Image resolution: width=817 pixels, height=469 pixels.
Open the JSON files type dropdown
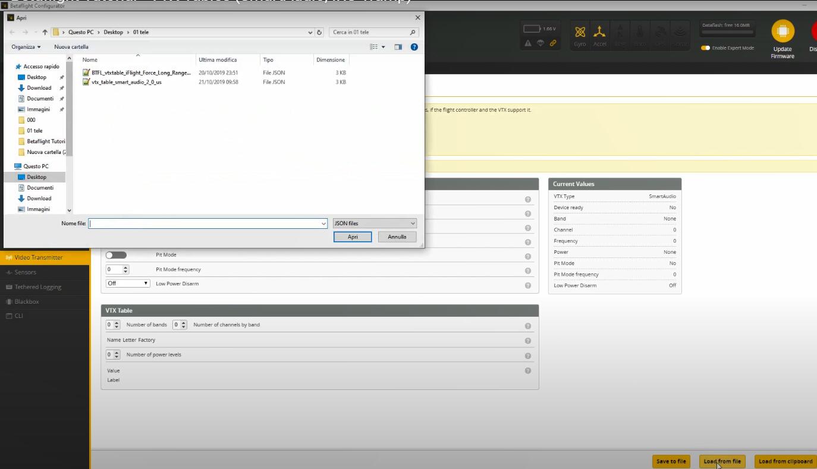(x=375, y=224)
